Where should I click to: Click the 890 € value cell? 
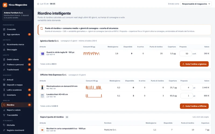[x=206, y=96]
